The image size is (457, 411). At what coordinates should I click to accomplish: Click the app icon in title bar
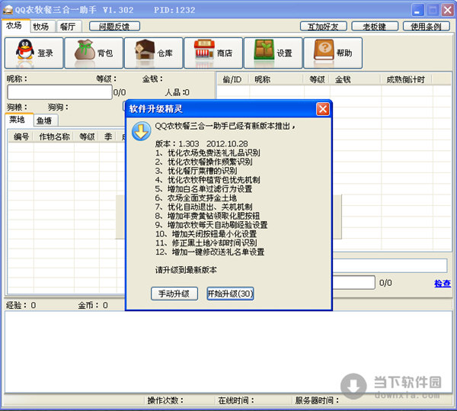tap(8, 10)
